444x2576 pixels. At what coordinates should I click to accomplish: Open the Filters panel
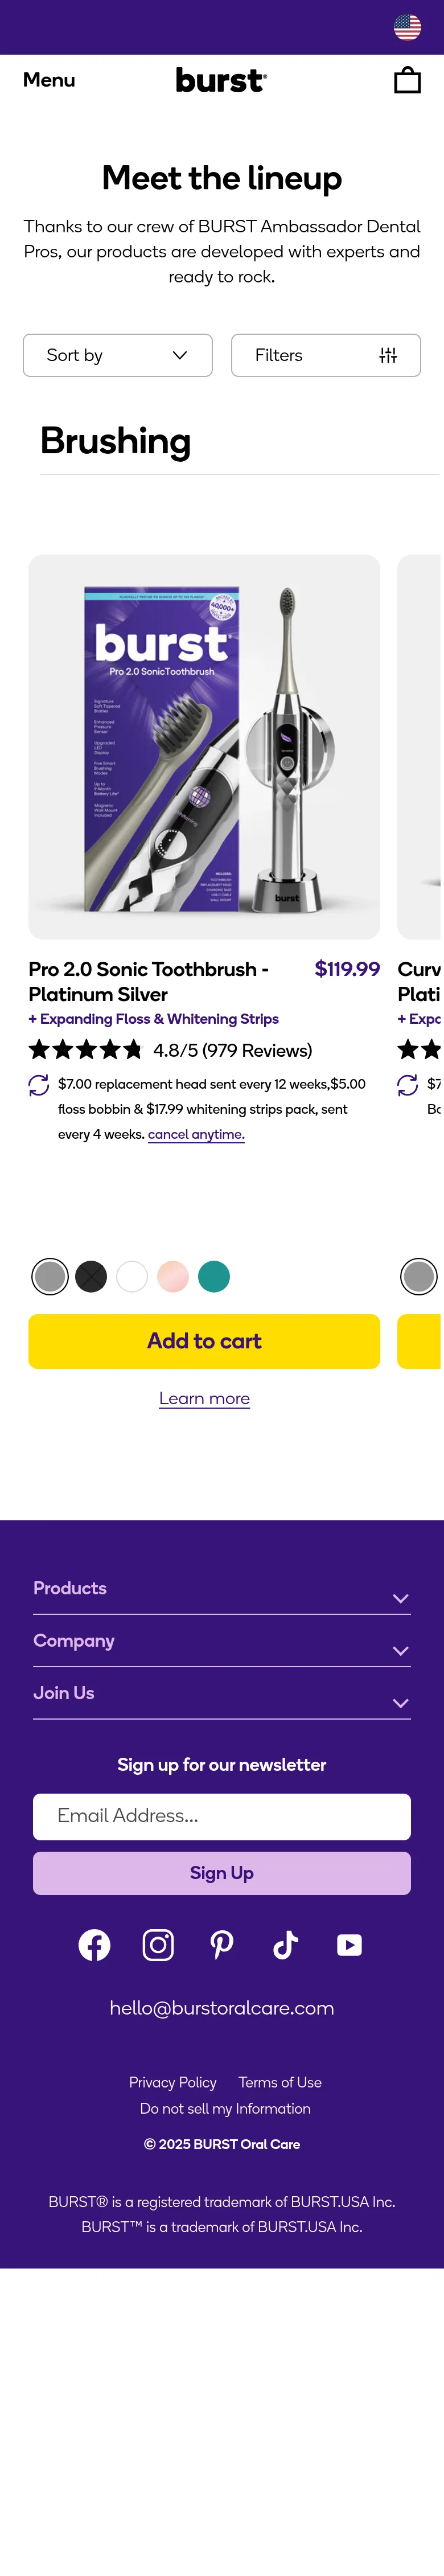(325, 355)
